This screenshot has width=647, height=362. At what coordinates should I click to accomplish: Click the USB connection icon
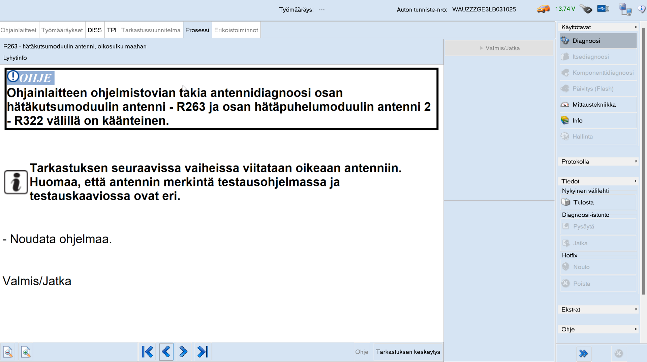tap(603, 9)
